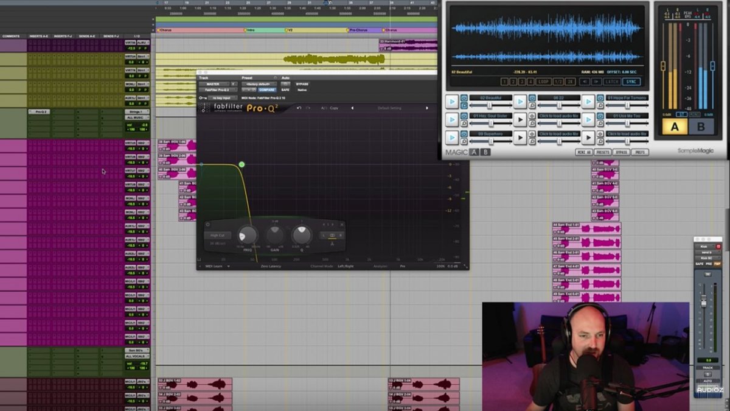Play the 01 Hey, Soul Sister slot
Image resolution: width=730 pixels, height=411 pixels.
tap(452, 119)
